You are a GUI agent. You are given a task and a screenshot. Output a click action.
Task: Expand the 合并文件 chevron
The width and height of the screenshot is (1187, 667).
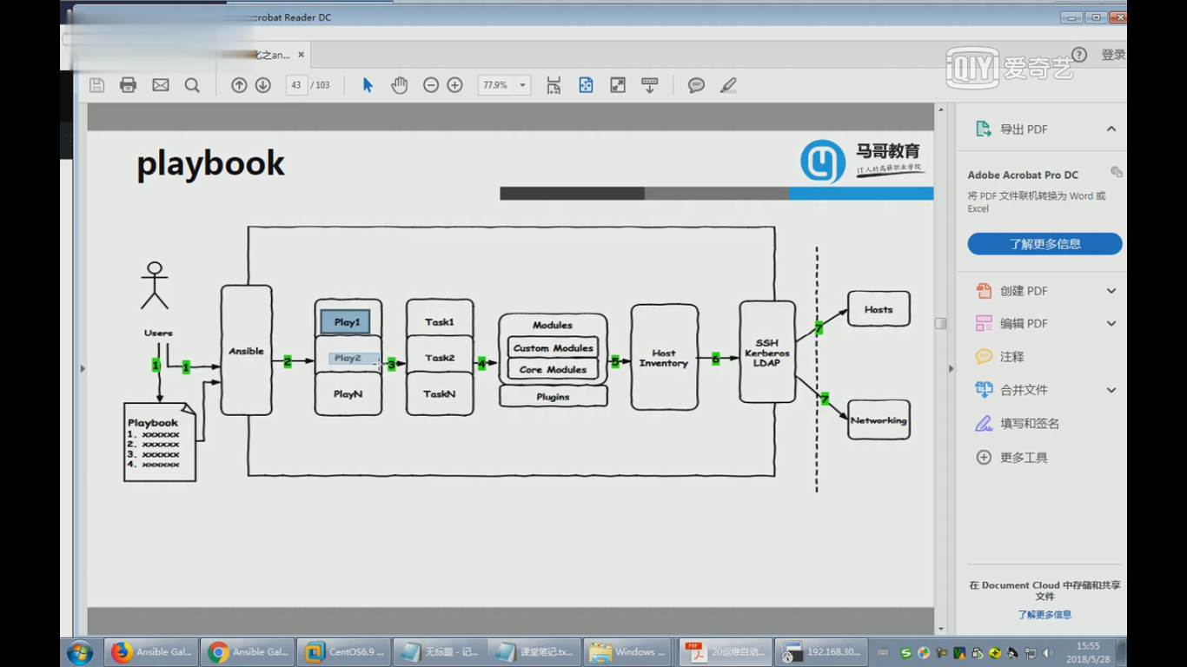1111,390
